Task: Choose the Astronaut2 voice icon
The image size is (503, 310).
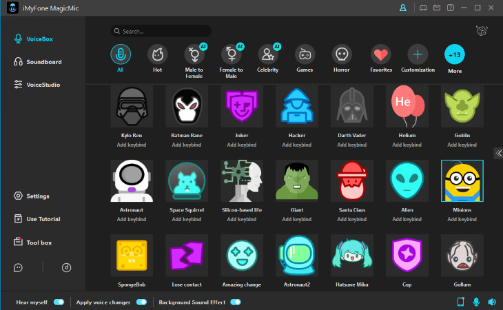Action: click(297, 255)
